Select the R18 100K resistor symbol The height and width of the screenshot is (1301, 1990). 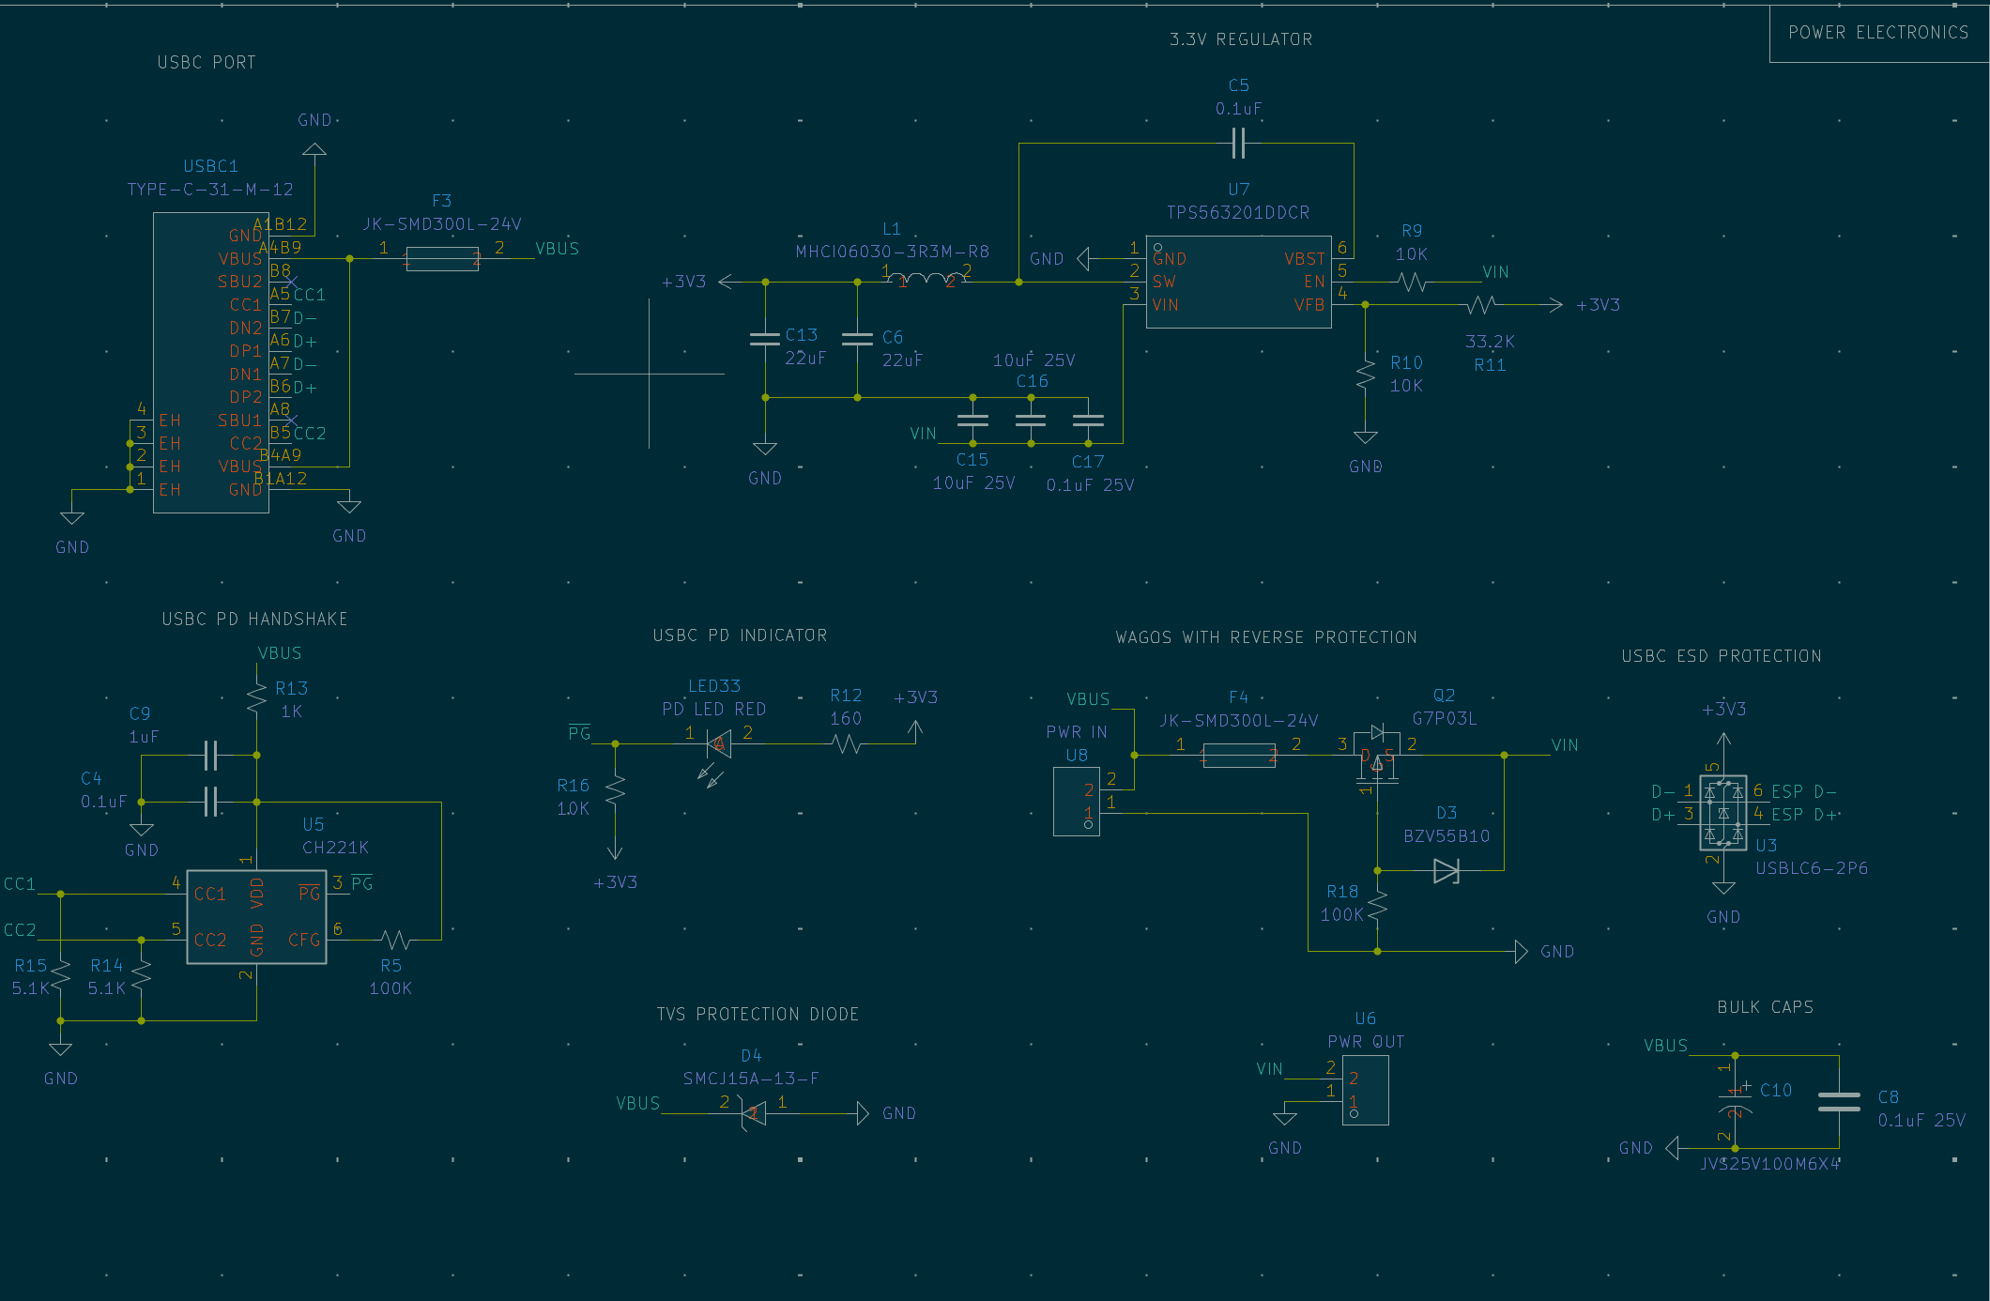coord(1377,905)
